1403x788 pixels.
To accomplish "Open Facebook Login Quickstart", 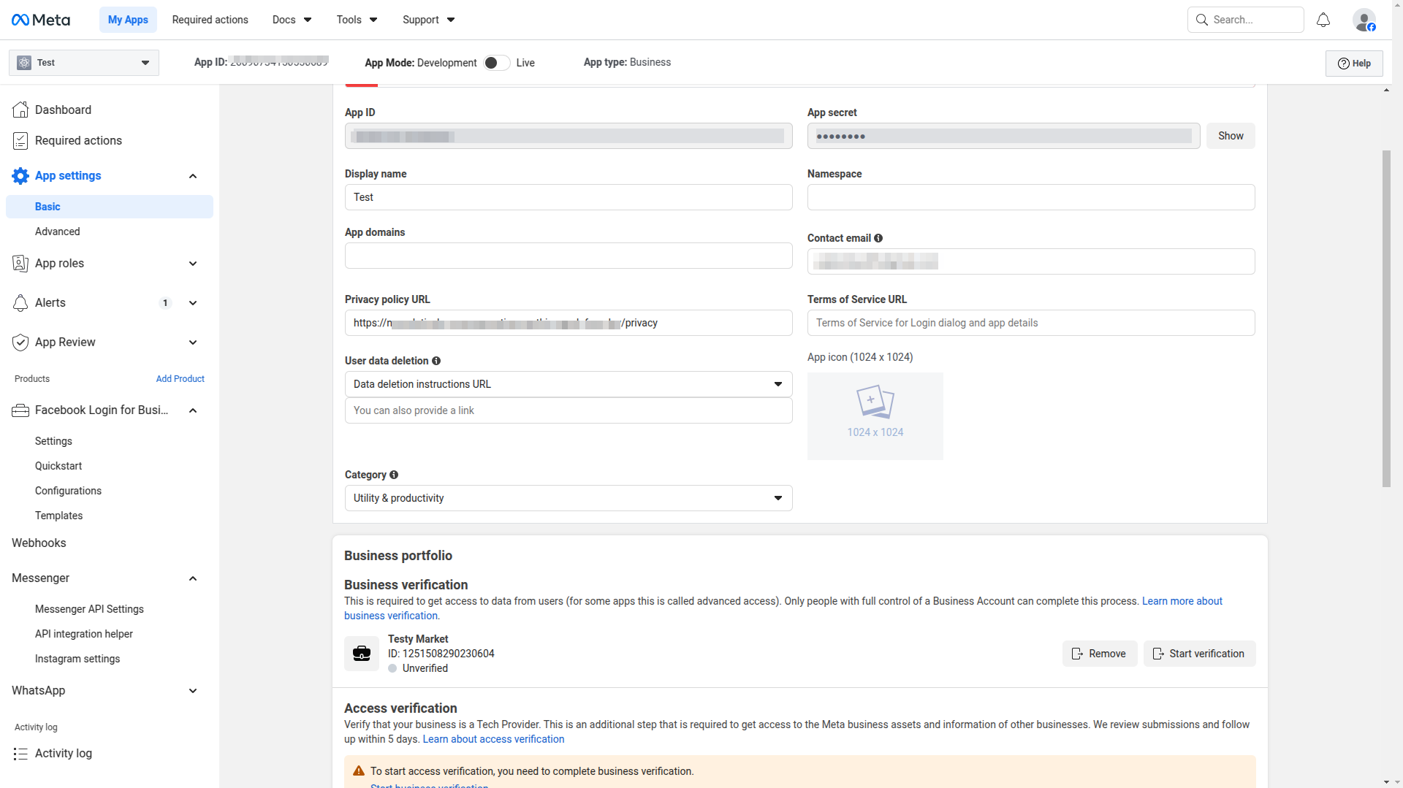I will 58,466.
